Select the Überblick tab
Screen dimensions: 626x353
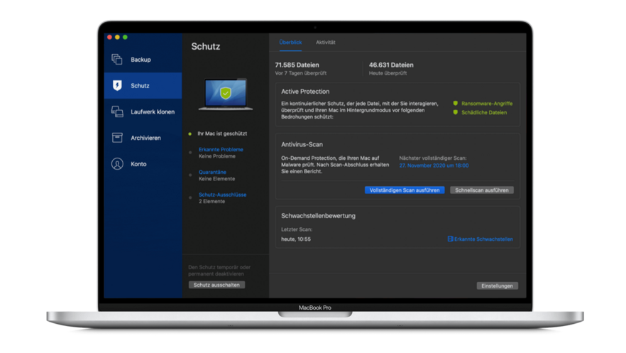[x=290, y=43]
